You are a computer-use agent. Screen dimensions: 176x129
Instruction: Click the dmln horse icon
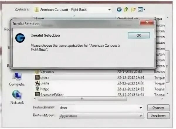tap(37, 83)
